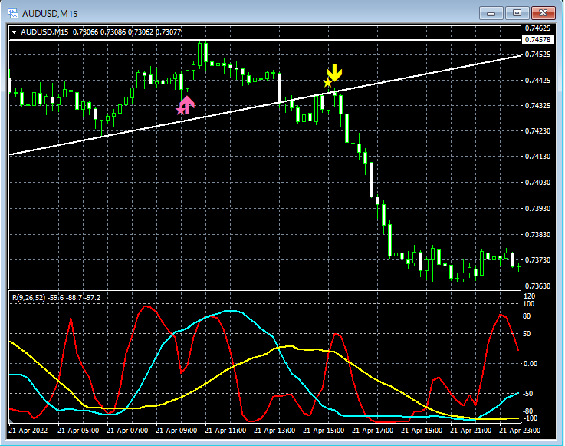Click the 21 Apr 11:00 time label
This screenshot has height=446, width=565.
point(225,431)
